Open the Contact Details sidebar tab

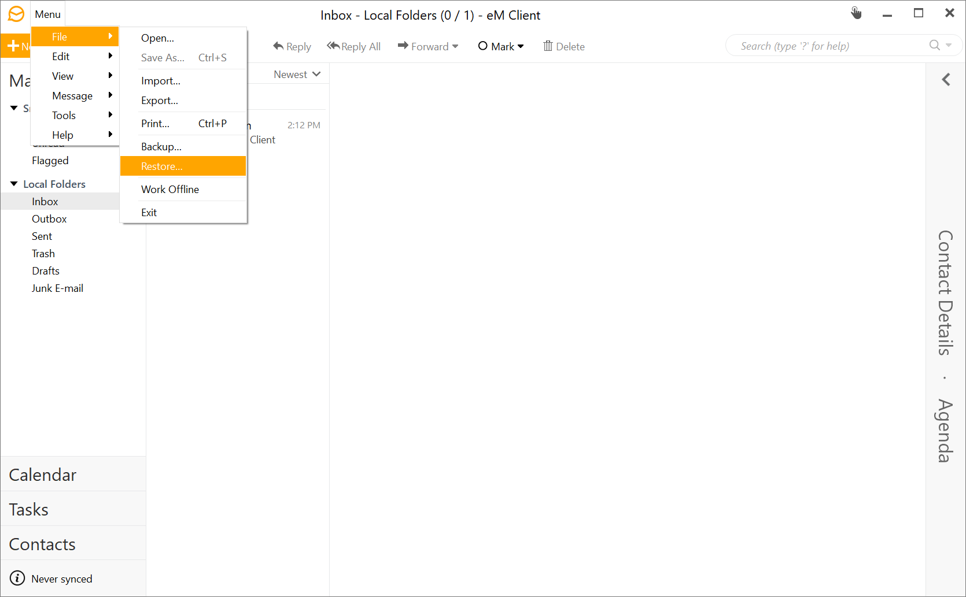[x=945, y=293]
